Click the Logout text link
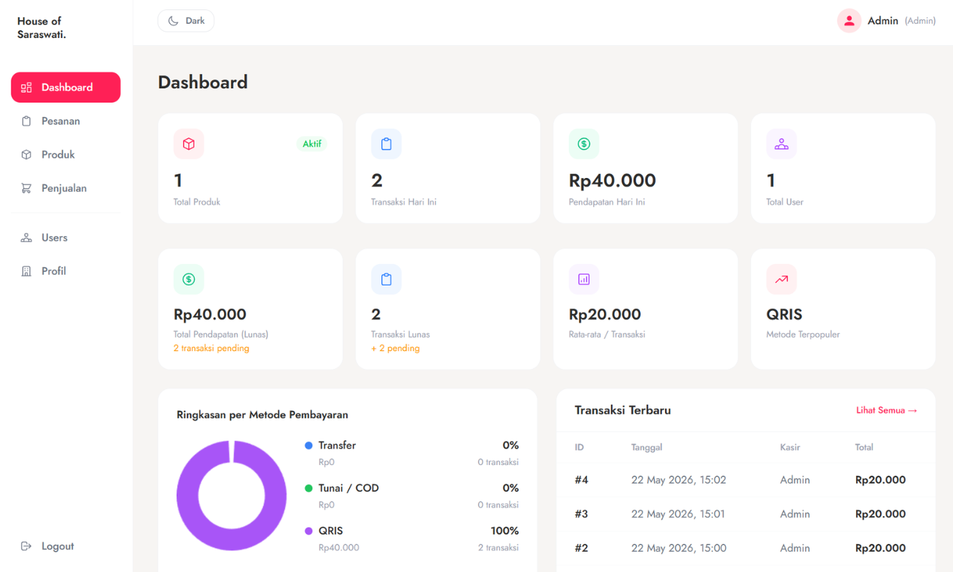Image resolution: width=953 pixels, height=572 pixels. [57, 546]
